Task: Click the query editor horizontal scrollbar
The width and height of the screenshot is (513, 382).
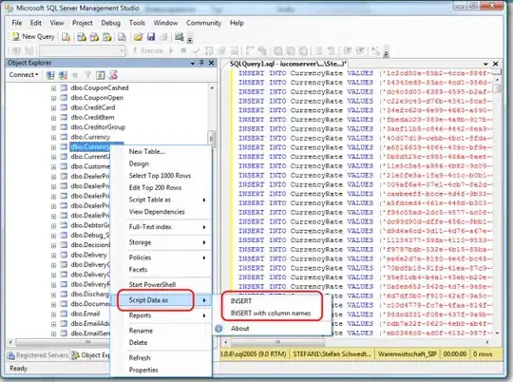Action: click(356, 342)
